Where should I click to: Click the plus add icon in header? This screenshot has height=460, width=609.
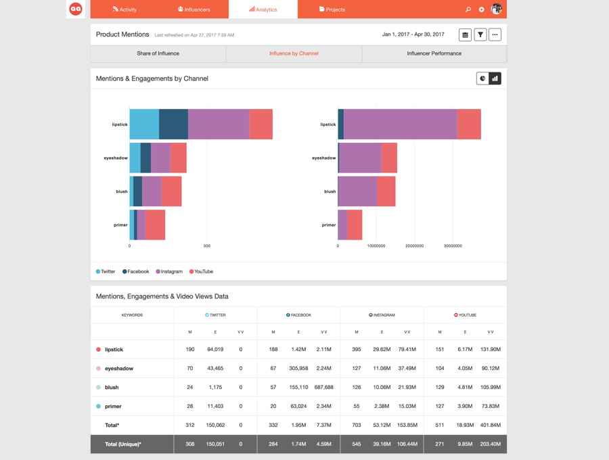pos(482,9)
